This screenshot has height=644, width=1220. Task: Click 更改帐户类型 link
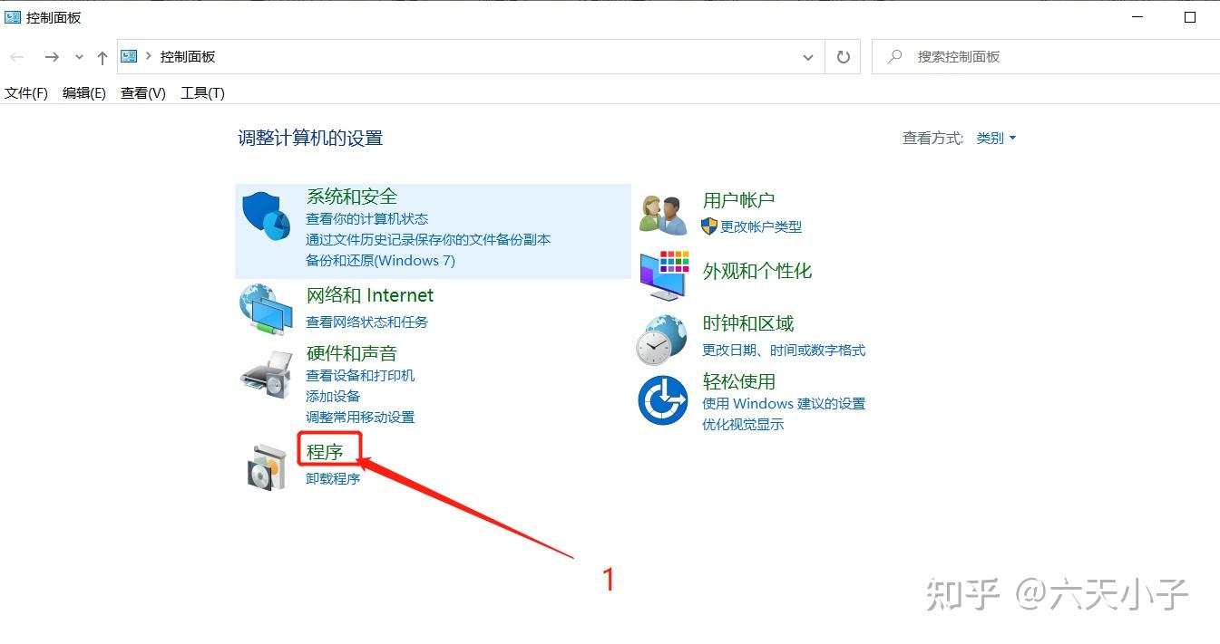[761, 227]
